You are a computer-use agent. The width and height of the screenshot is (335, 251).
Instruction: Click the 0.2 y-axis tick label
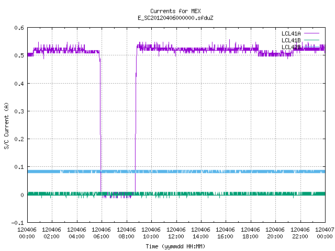coord(19,139)
